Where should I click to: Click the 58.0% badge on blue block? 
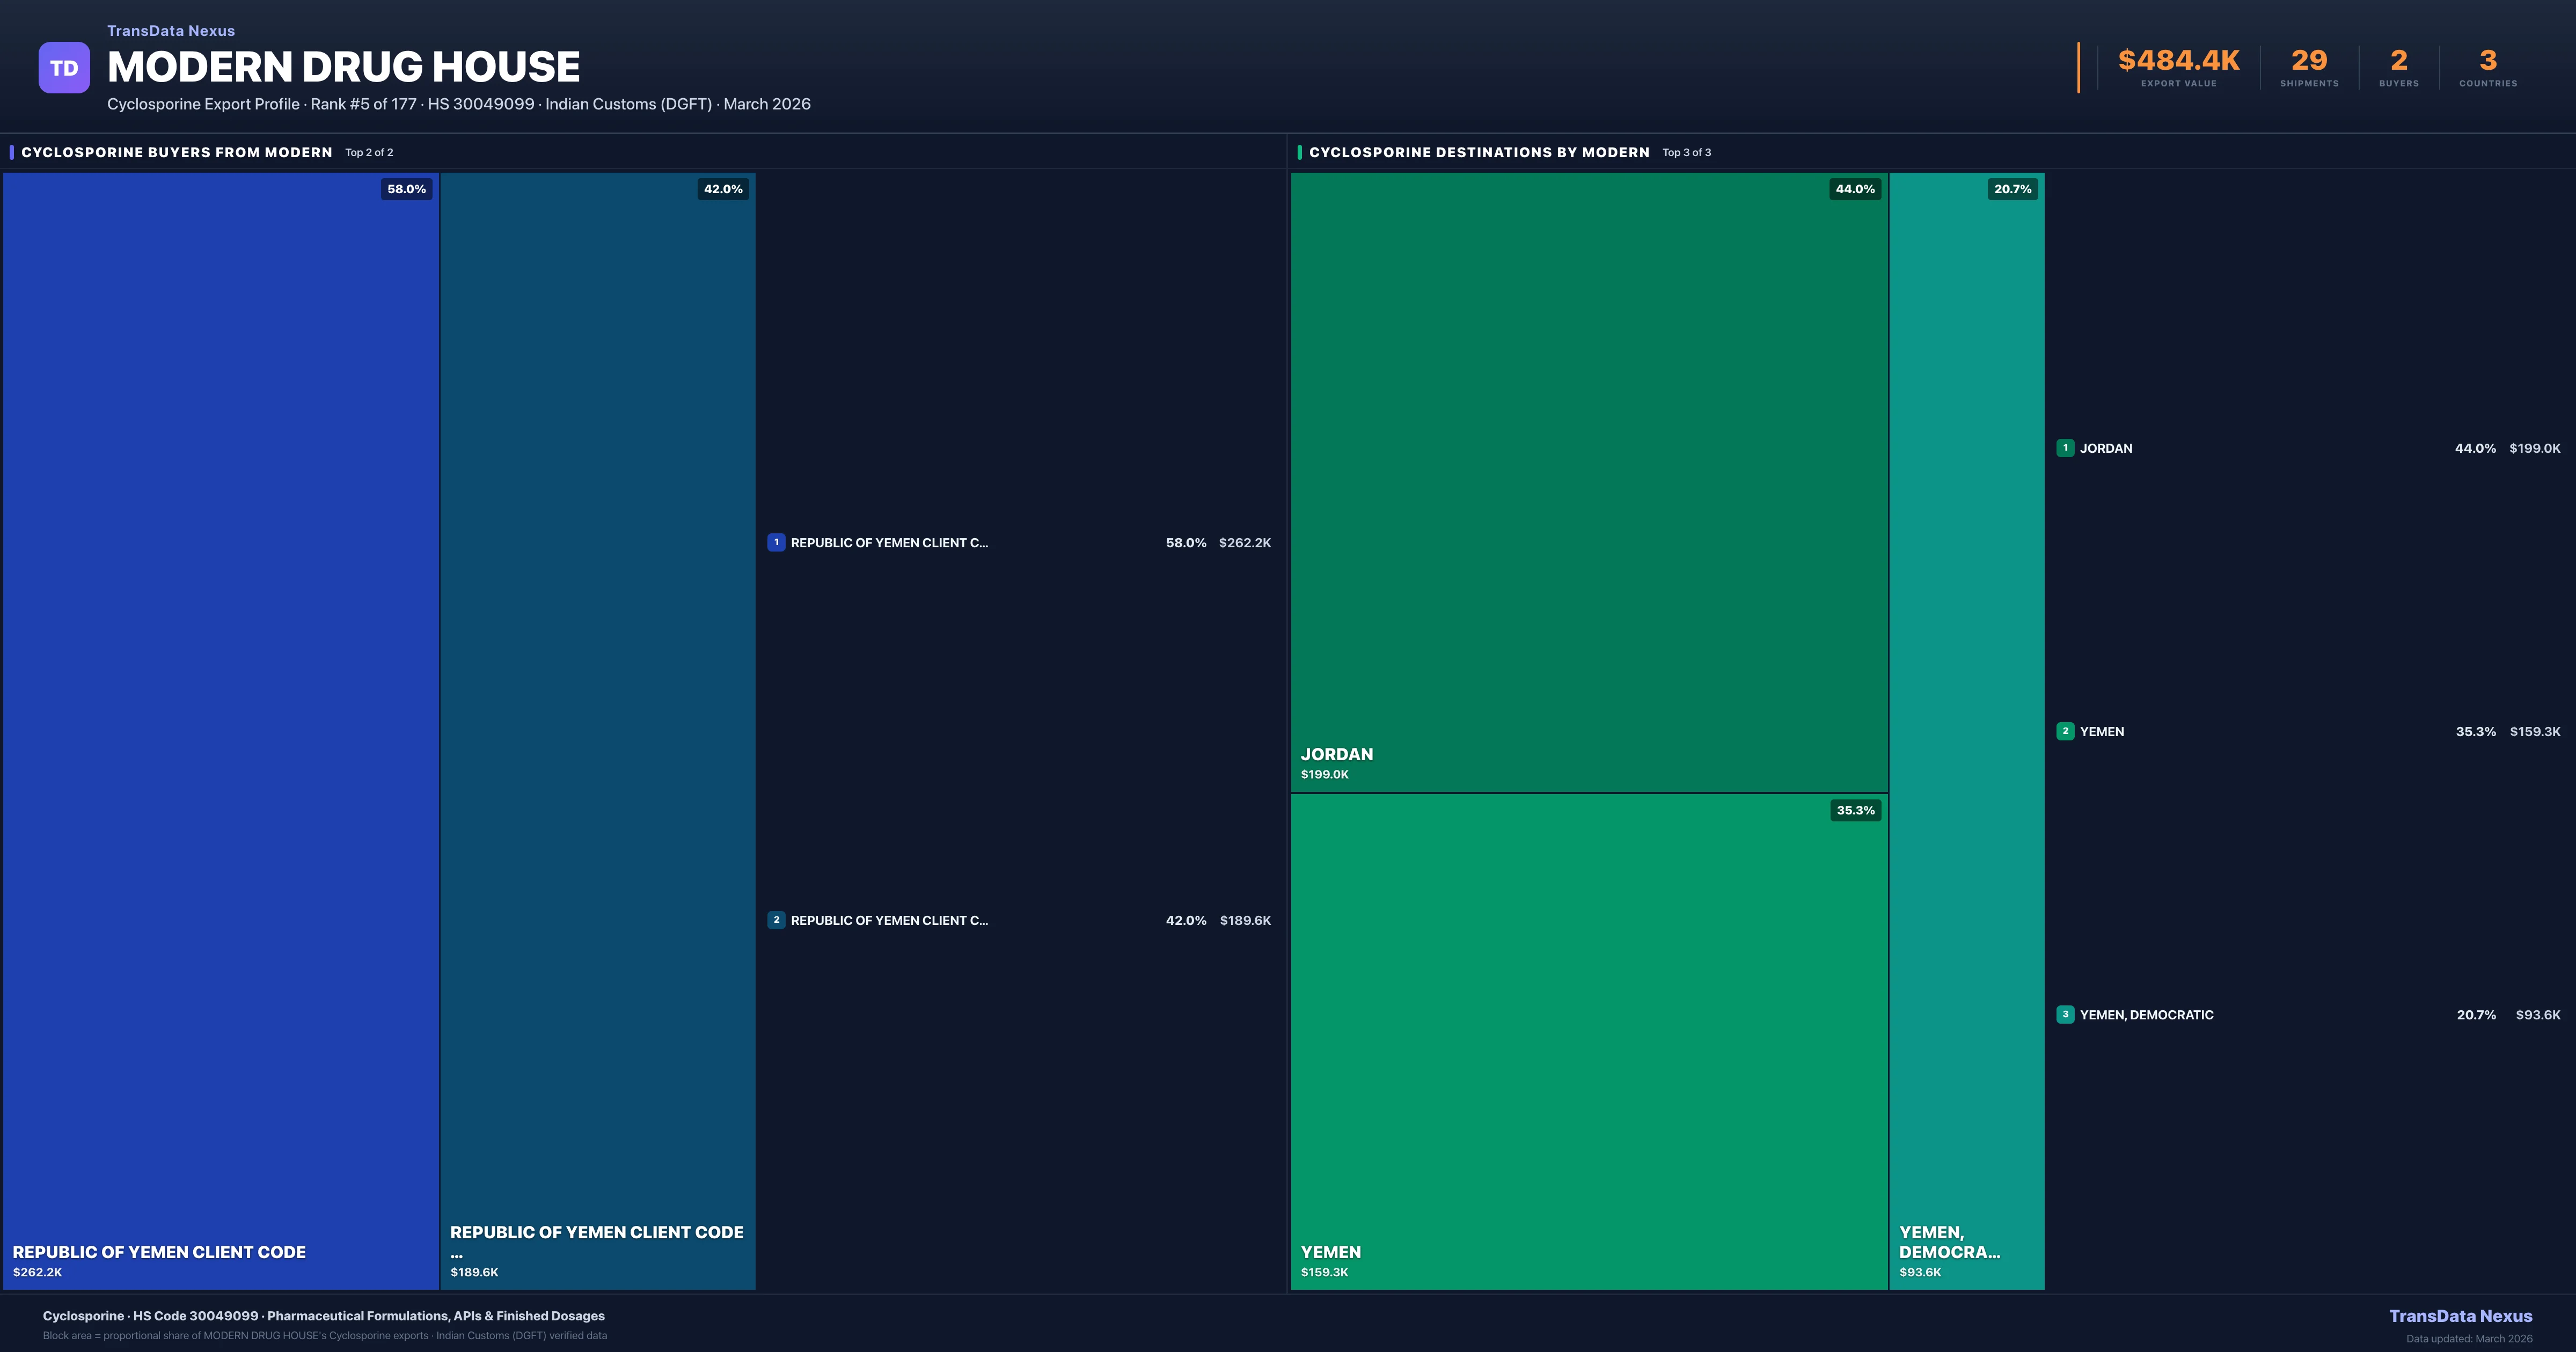click(406, 189)
